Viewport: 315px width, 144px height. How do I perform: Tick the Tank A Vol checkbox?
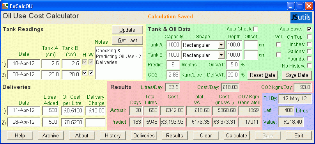pos(278,44)
